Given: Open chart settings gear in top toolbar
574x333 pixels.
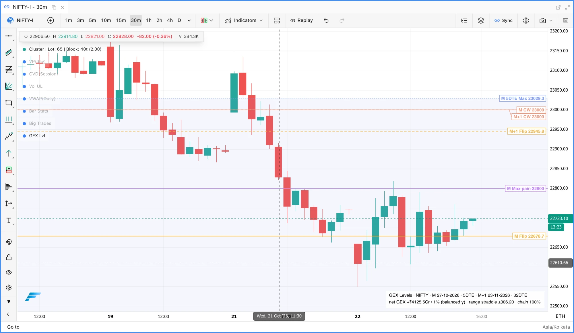Looking at the screenshot, I should pos(526,20).
